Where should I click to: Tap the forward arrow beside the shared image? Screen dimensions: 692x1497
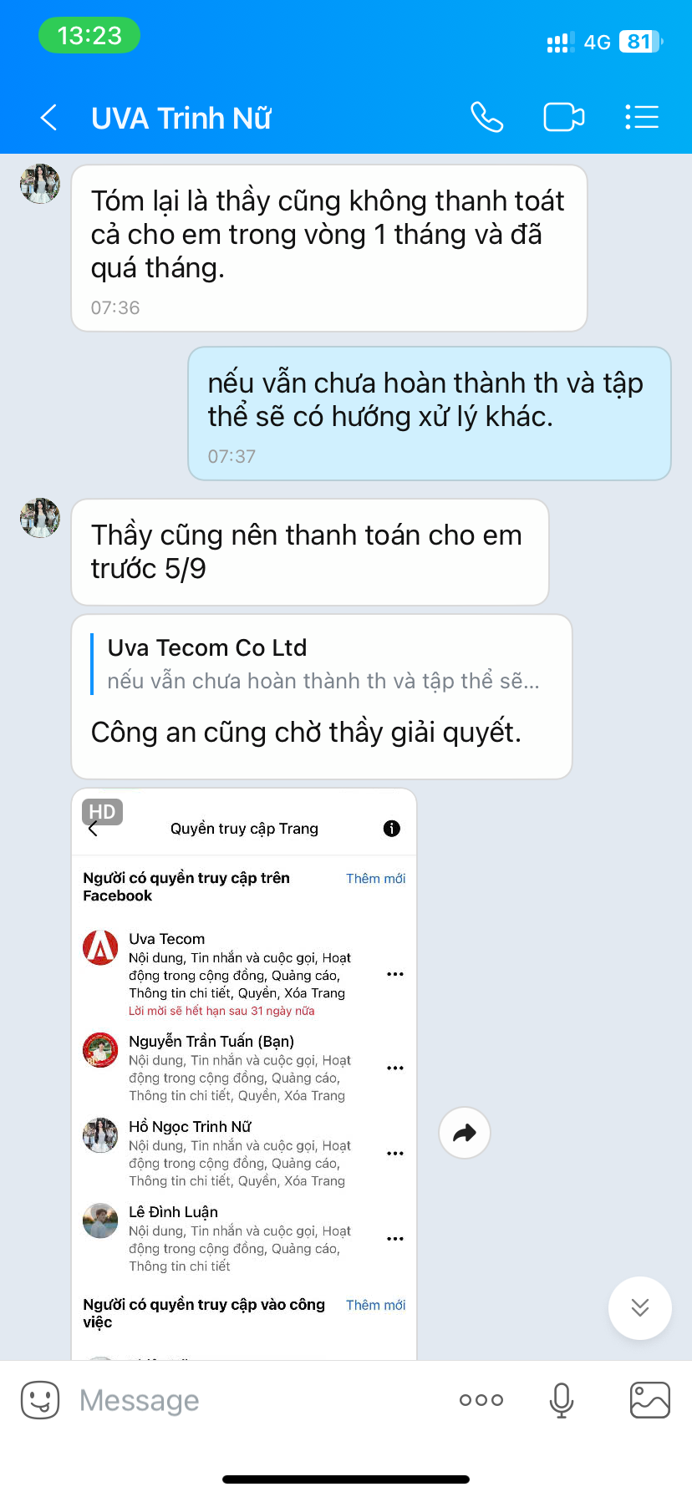tap(465, 1133)
